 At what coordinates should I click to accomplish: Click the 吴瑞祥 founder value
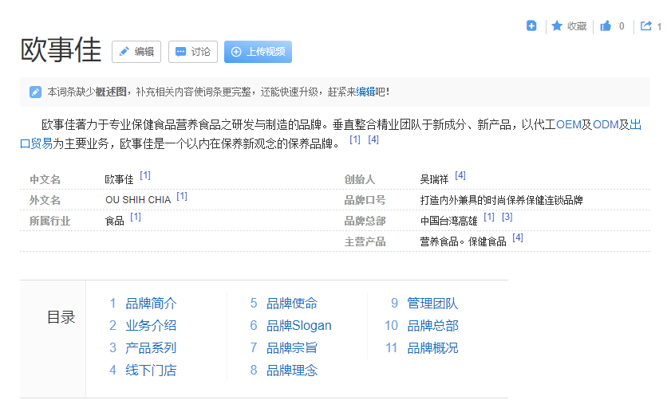click(434, 179)
